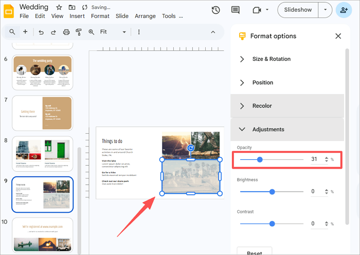Open the comments icon in header
This screenshot has width=360, height=255.
pyautogui.click(x=236, y=10)
